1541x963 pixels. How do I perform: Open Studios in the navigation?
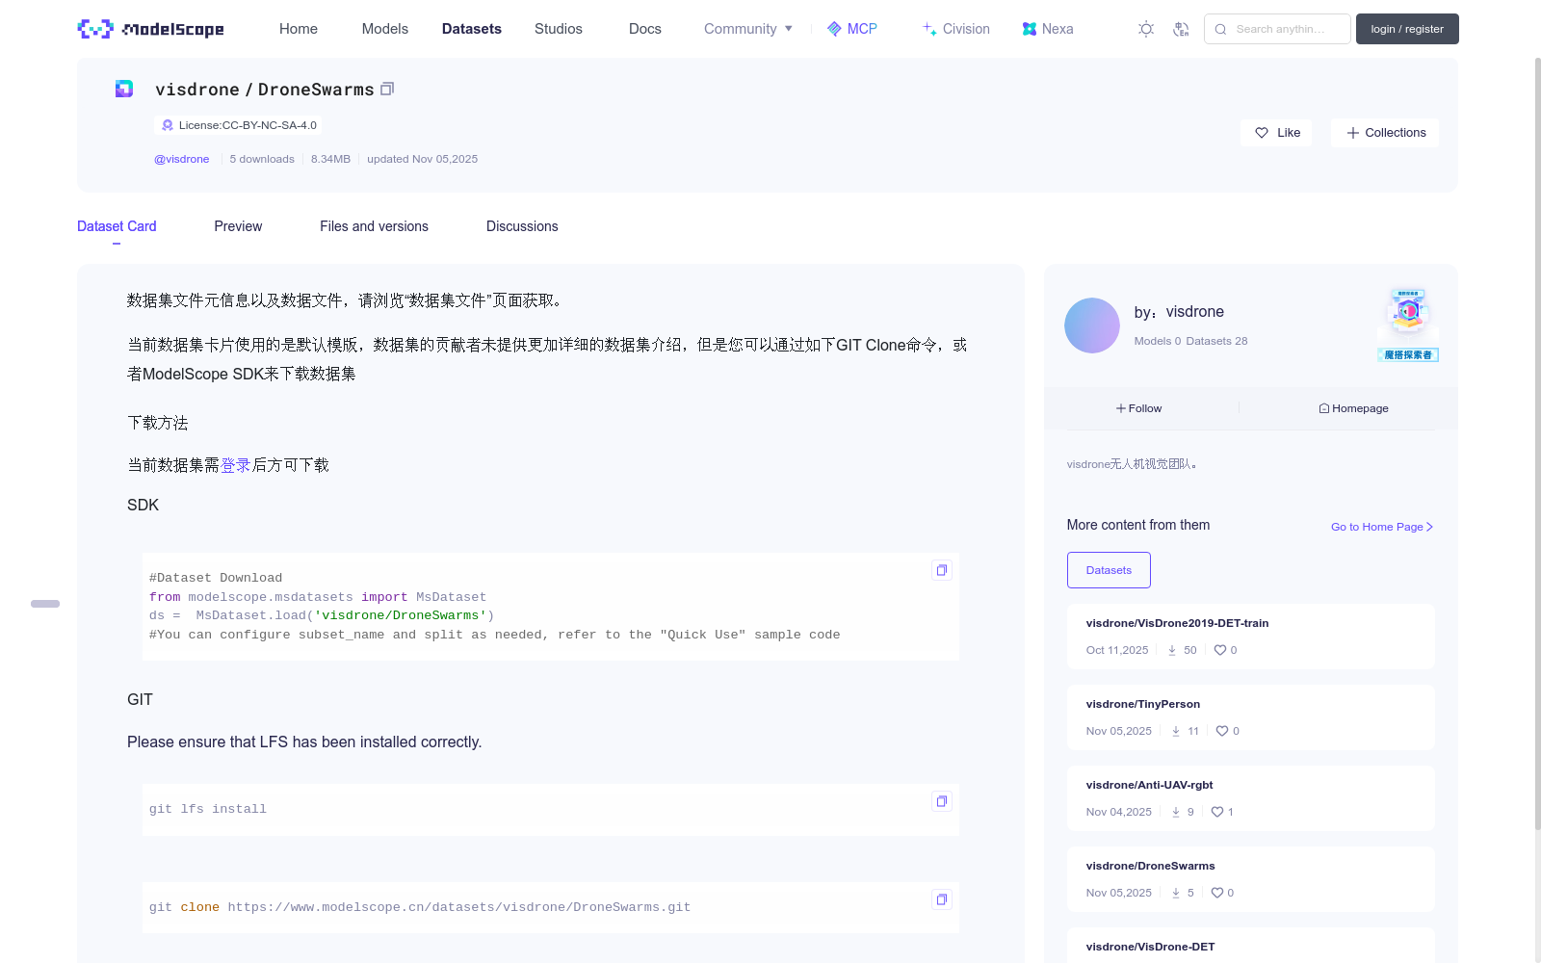[x=559, y=29]
